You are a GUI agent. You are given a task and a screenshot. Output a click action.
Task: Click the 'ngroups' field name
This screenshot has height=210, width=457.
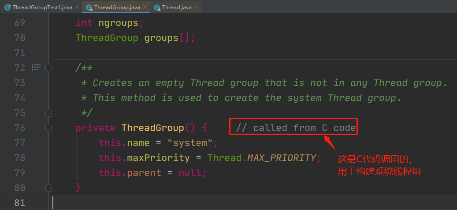pos(119,23)
